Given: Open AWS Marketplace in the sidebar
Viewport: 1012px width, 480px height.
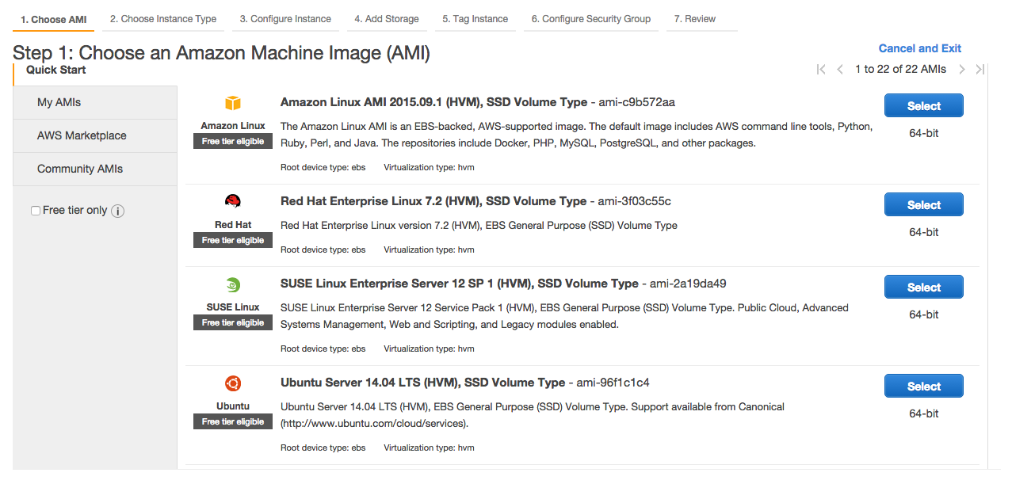Looking at the screenshot, I should click(x=95, y=136).
